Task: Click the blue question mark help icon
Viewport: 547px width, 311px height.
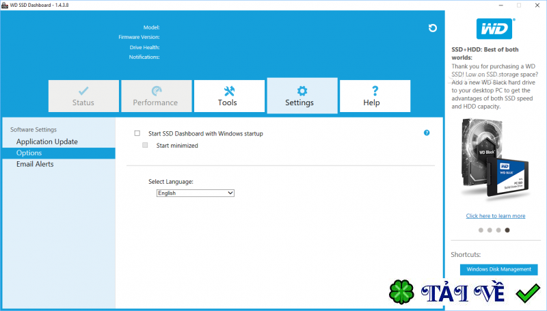Action: (x=427, y=133)
